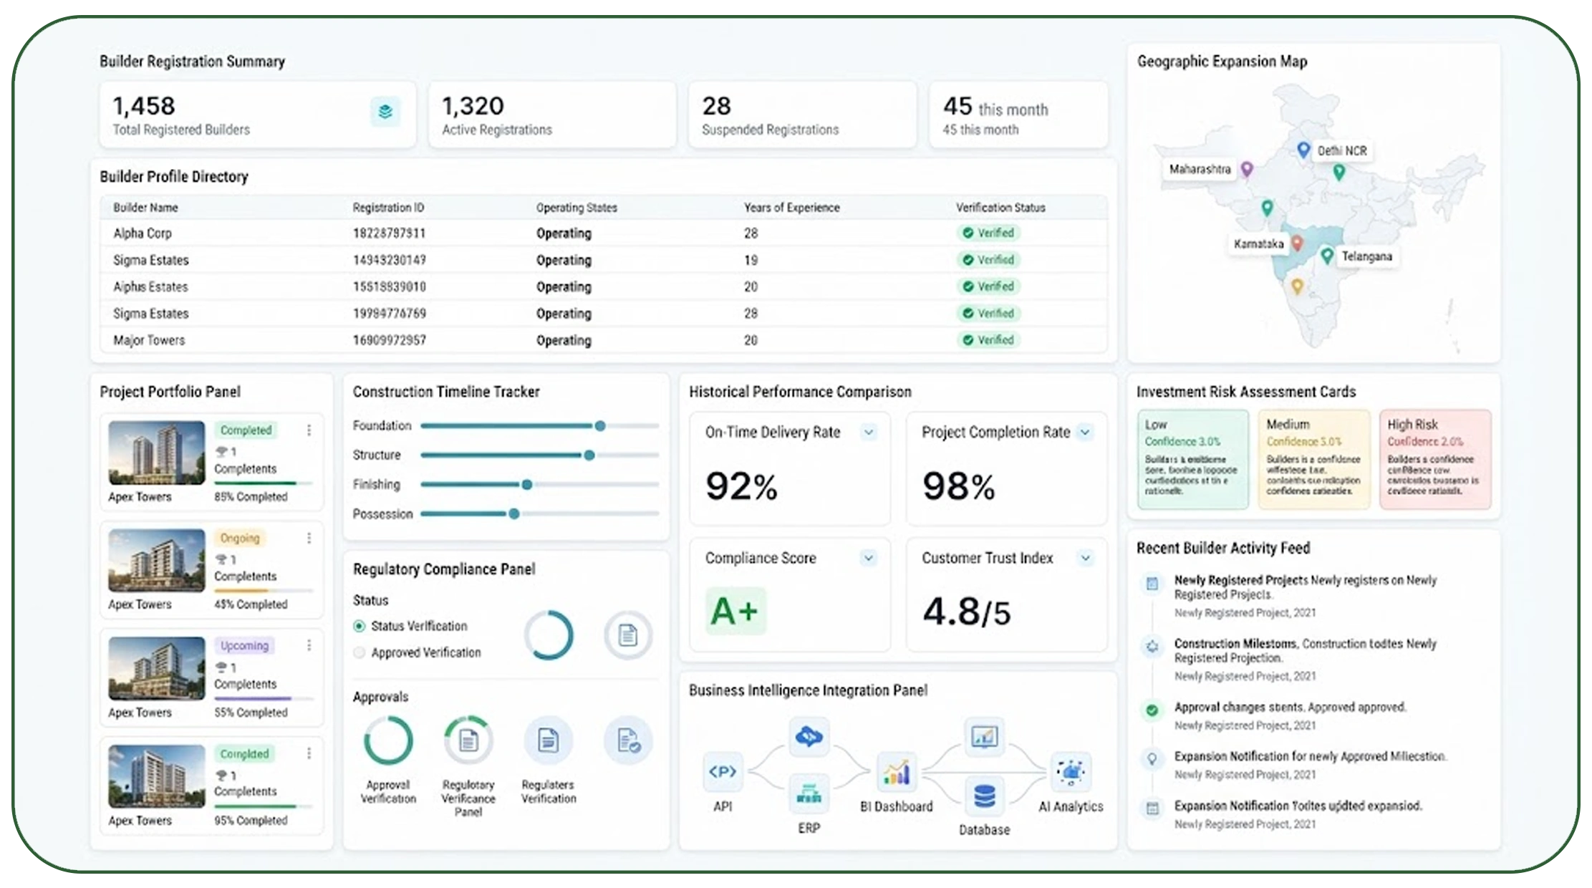Image resolution: width=1592 pixels, height=888 pixels.
Task: Click the layers icon in Total Registered Builders card
Action: [385, 112]
